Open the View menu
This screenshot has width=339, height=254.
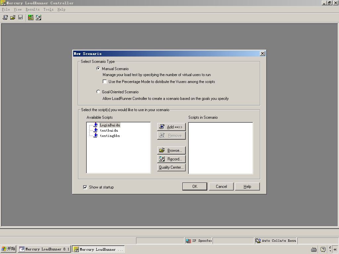(x=18, y=9)
